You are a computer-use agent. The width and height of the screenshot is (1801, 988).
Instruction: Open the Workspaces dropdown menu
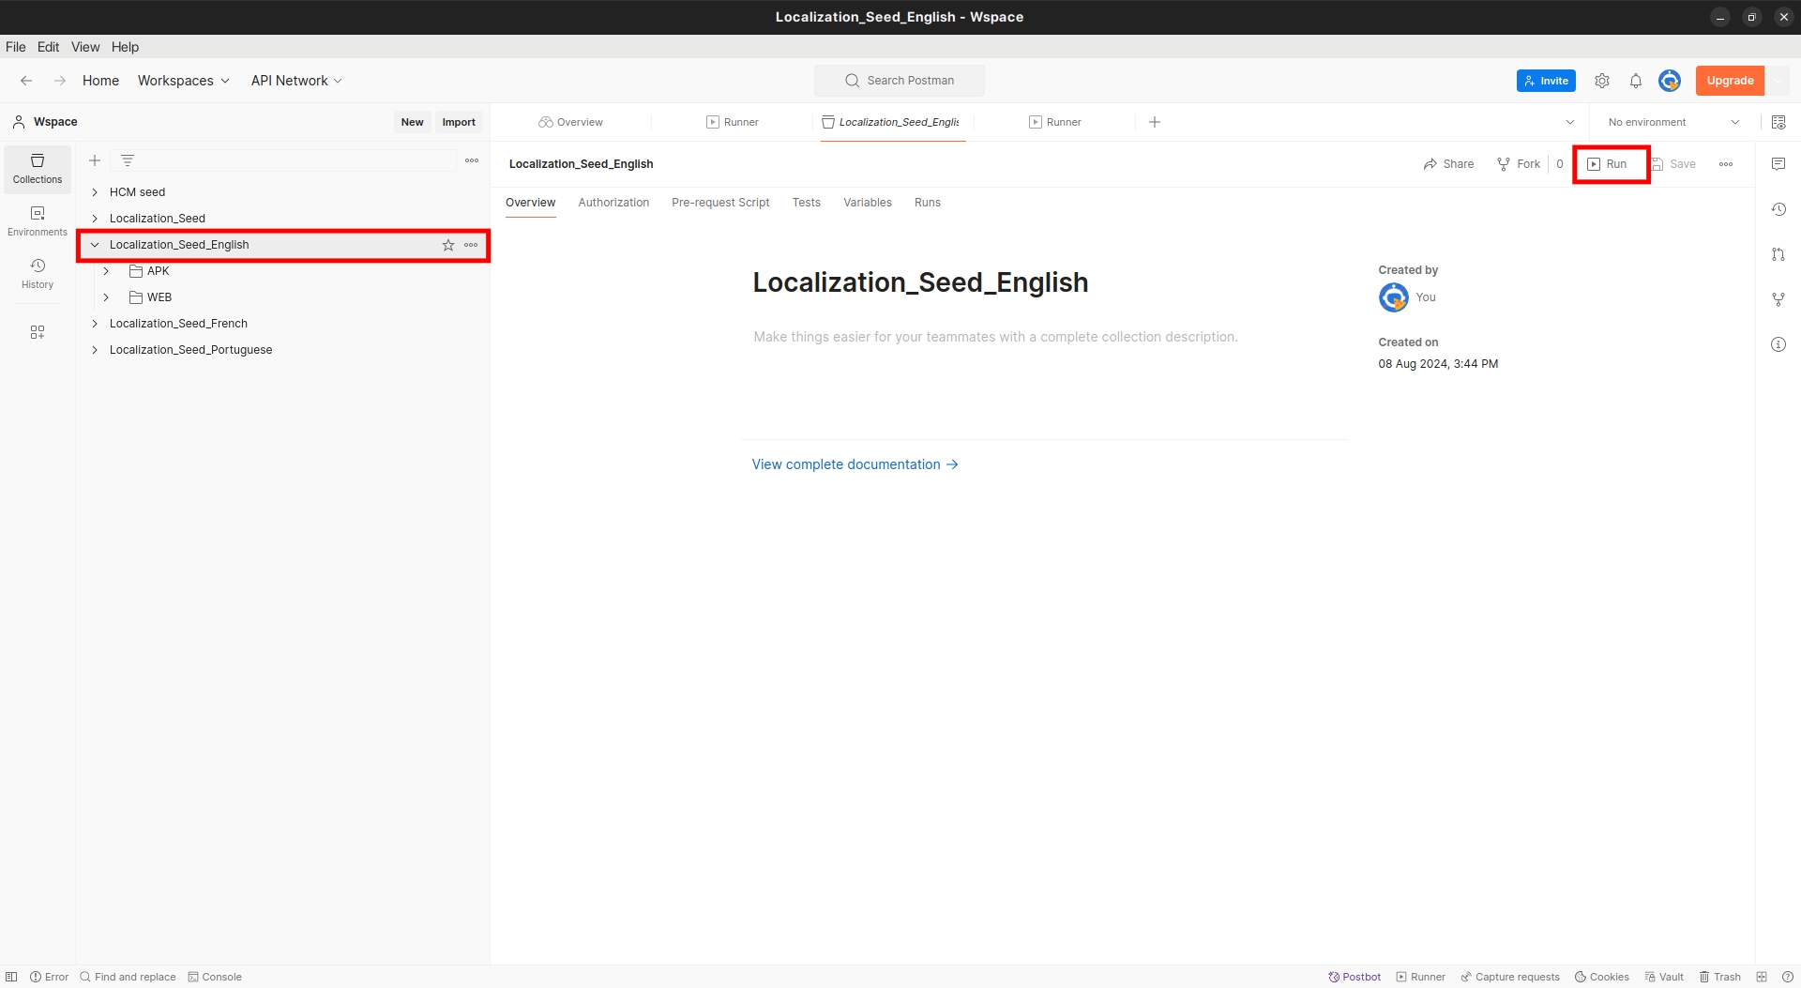[x=183, y=81]
